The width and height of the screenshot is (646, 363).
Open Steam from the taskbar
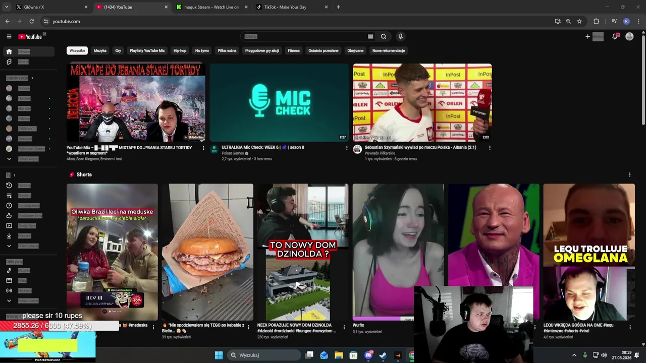(x=383, y=355)
